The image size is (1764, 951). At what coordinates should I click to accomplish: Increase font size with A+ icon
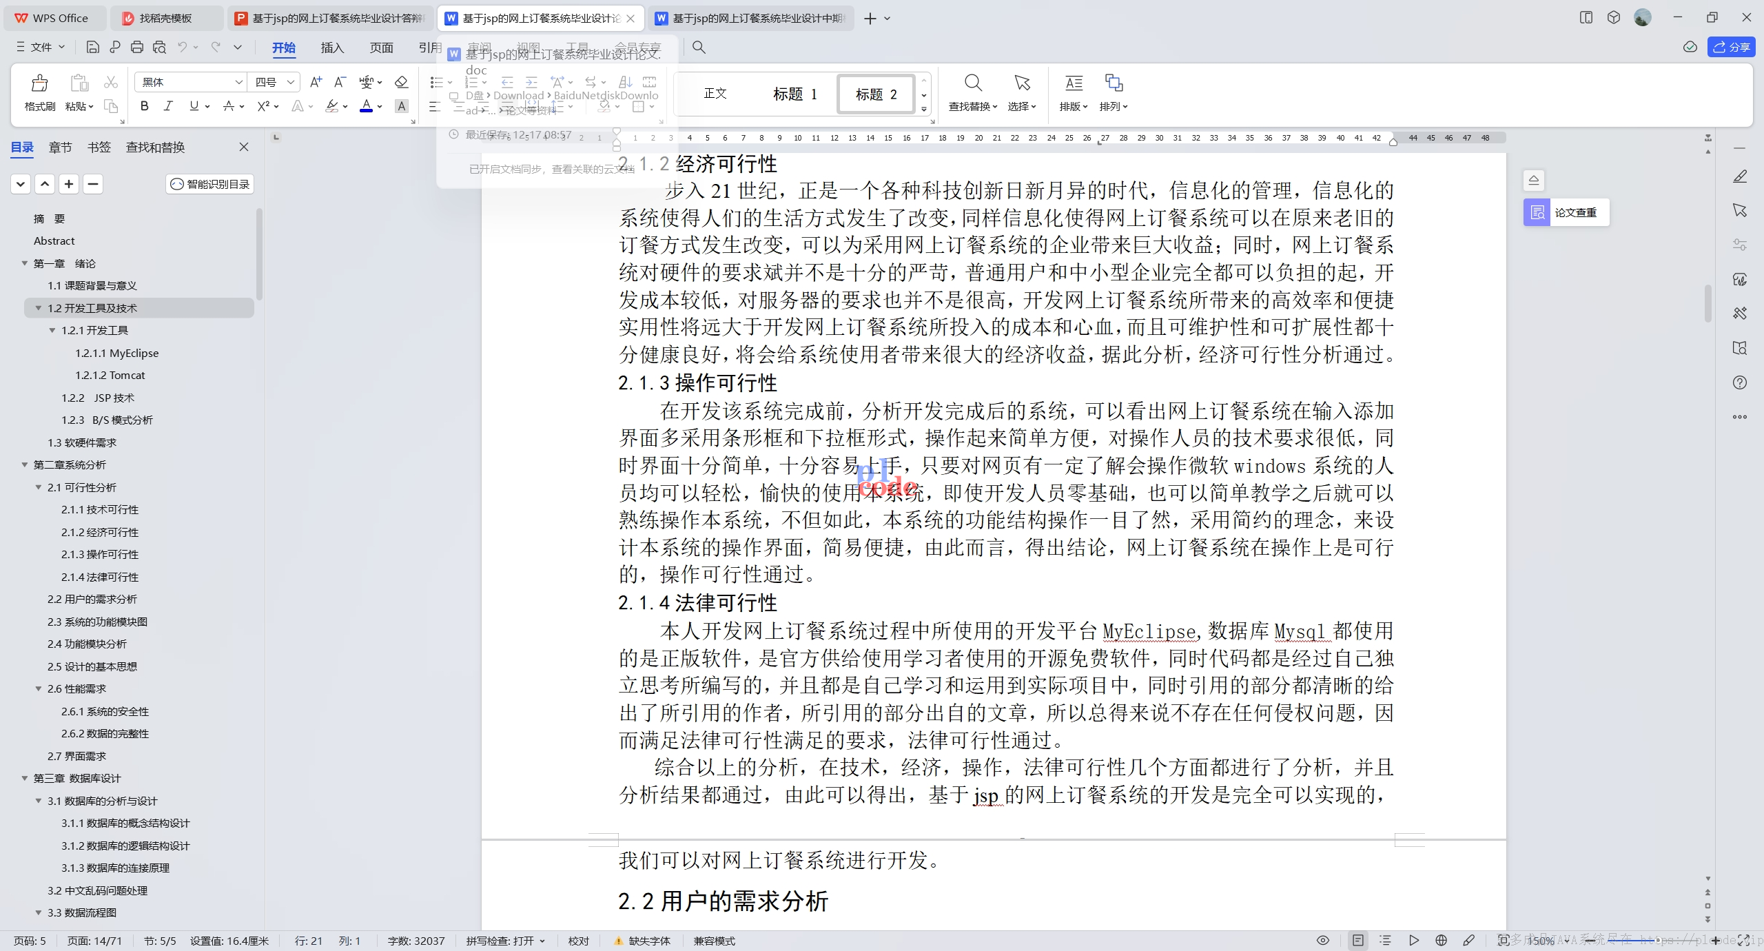(316, 82)
